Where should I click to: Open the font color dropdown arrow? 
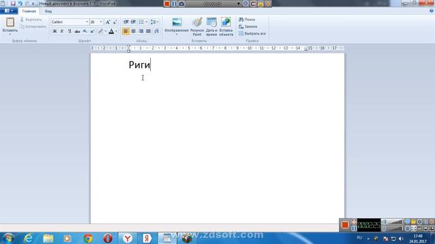click(116, 31)
